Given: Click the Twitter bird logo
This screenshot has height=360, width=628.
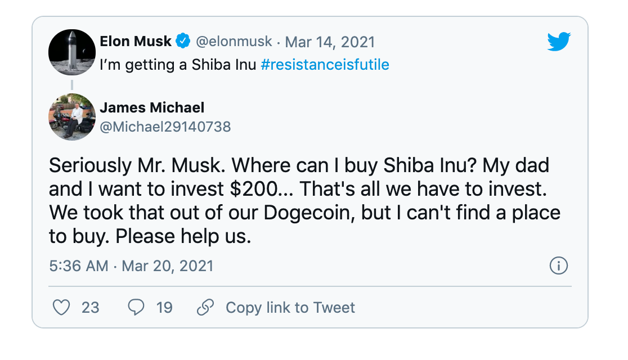Looking at the screenshot, I should pos(559,42).
